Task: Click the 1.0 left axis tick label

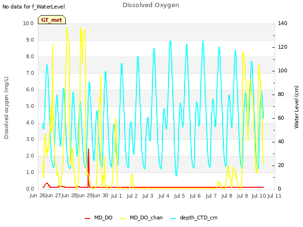Action: (x=30, y=172)
